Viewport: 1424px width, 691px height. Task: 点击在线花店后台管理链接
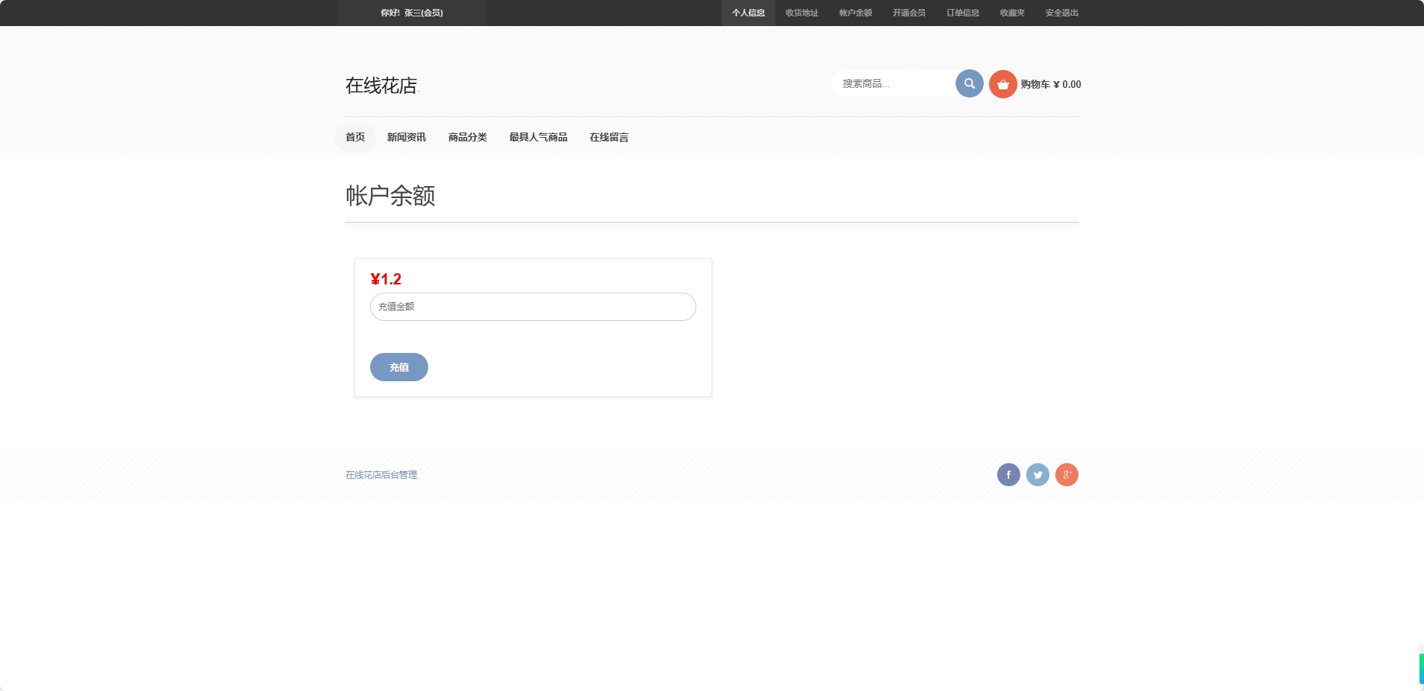click(x=380, y=474)
